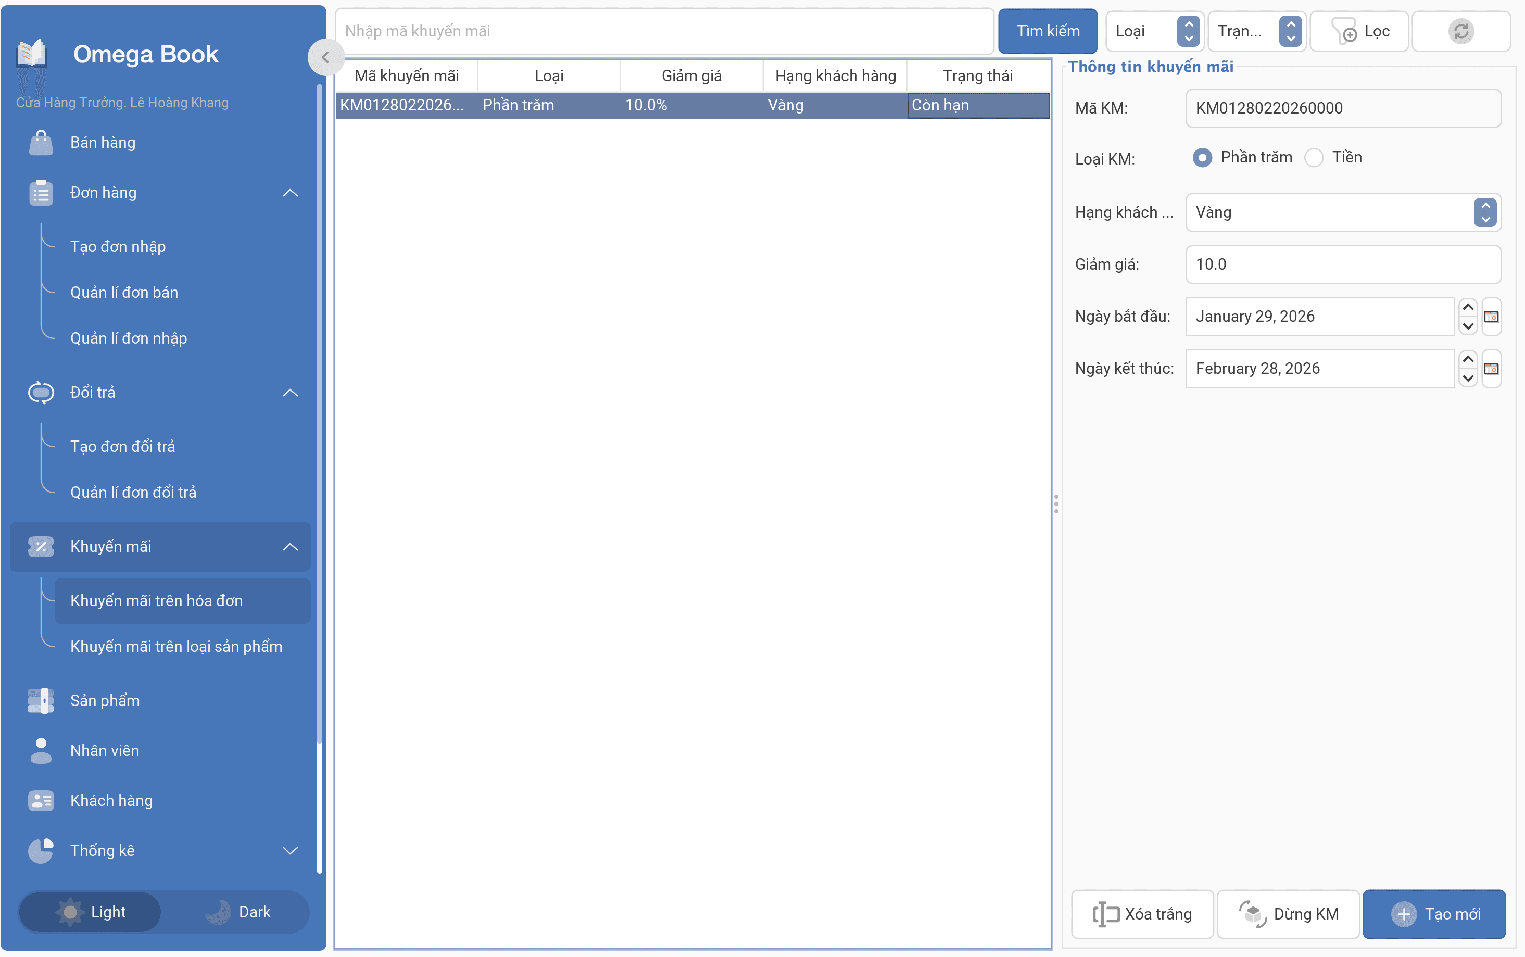
Task: Switch to Light theme
Action: pos(90,912)
